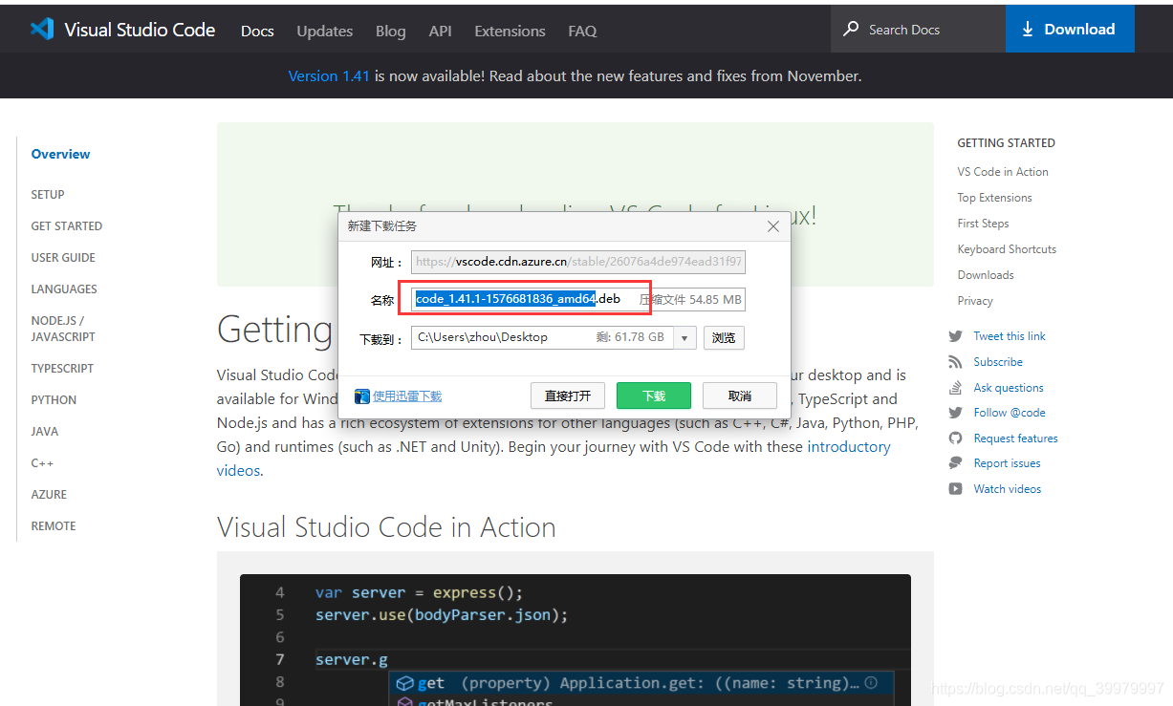Click the 名称 file name field
This screenshot has width=1173, height=706.
(578, 299)
